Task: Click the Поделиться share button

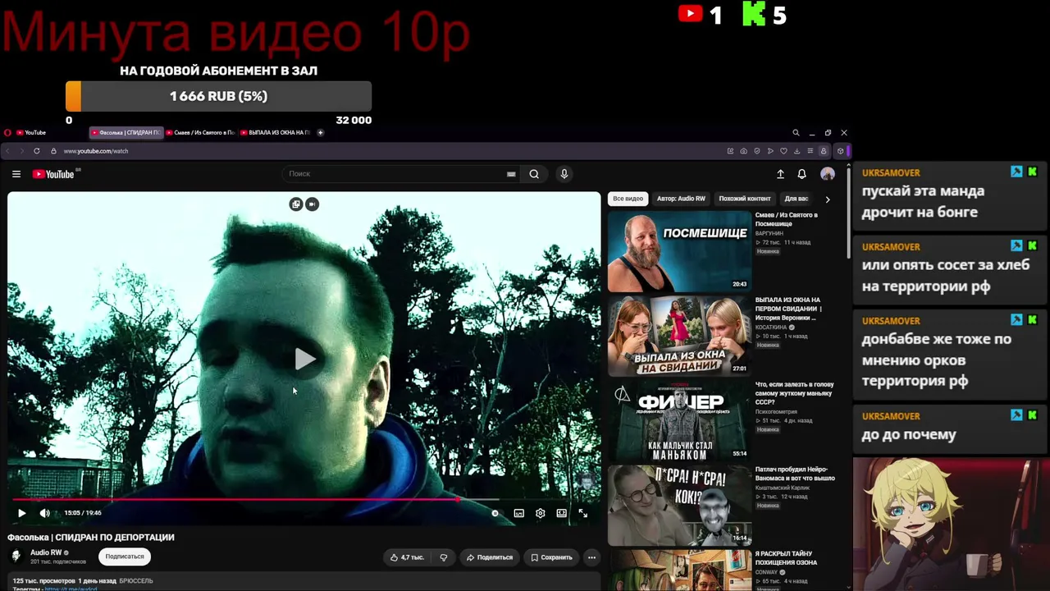Action: (x=490, y=557)
